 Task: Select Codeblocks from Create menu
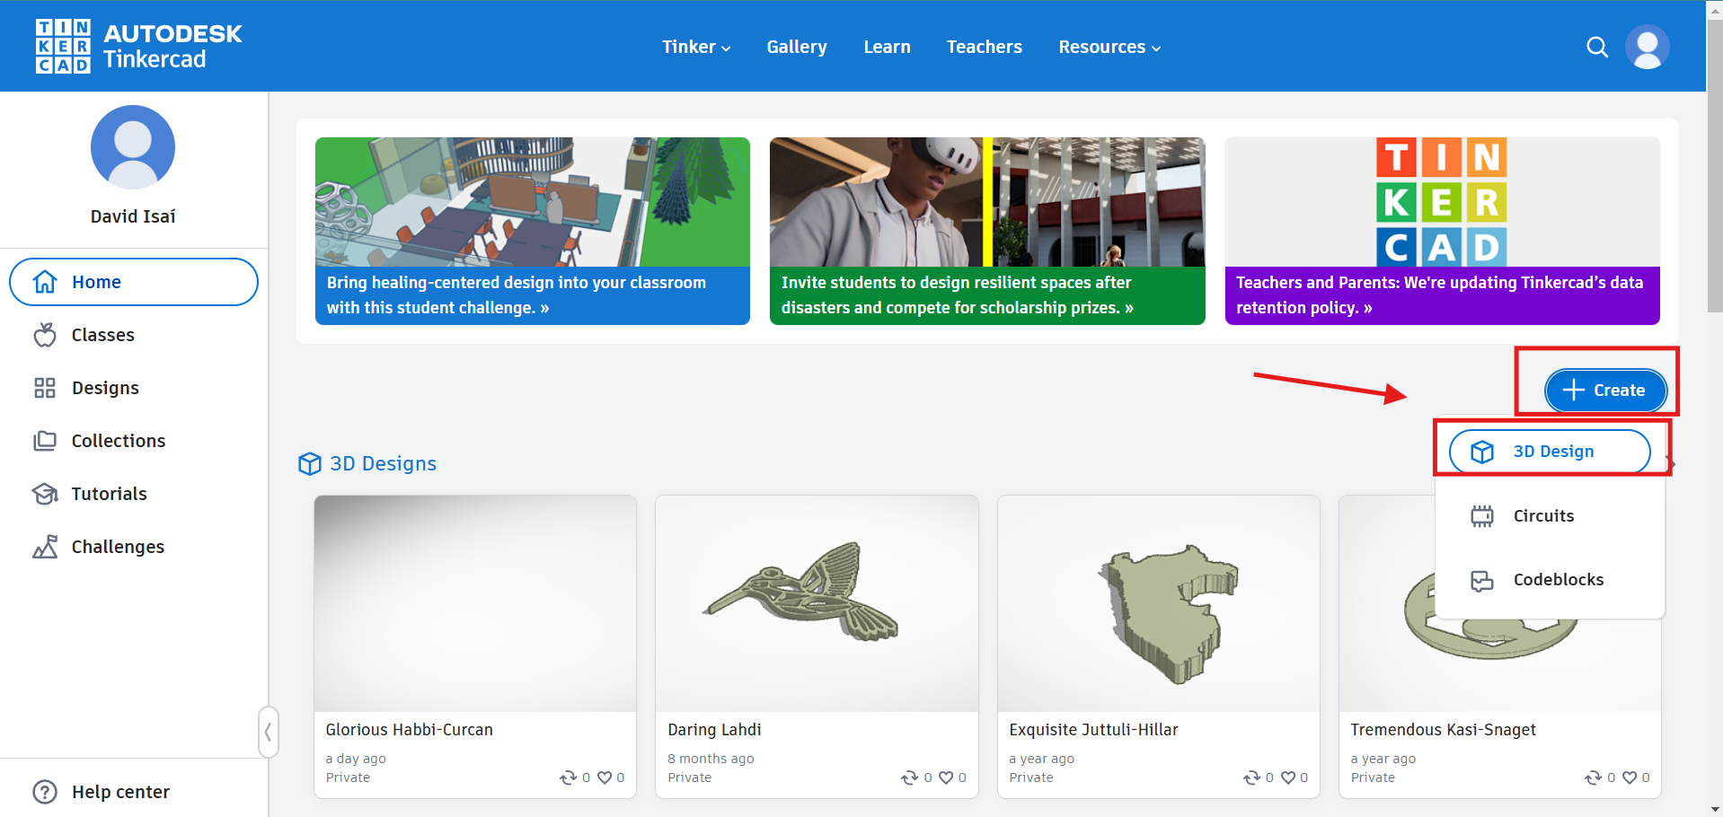point(1550,580)
